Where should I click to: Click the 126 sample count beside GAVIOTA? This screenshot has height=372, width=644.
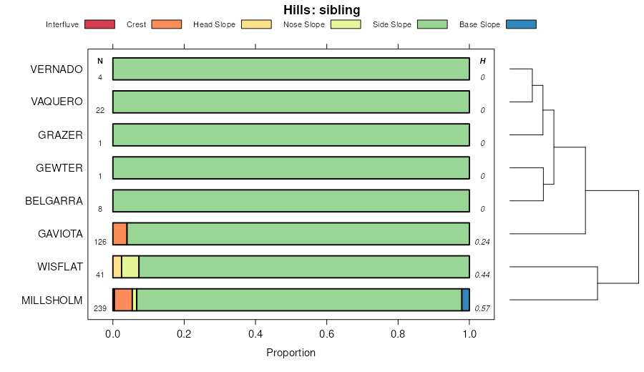pyautogui.click(x=100, y=242)
